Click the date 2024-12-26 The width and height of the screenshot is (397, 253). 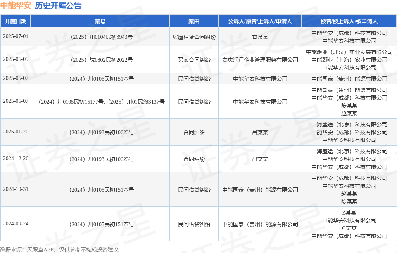pyautogui.click(x=16, y=158)
